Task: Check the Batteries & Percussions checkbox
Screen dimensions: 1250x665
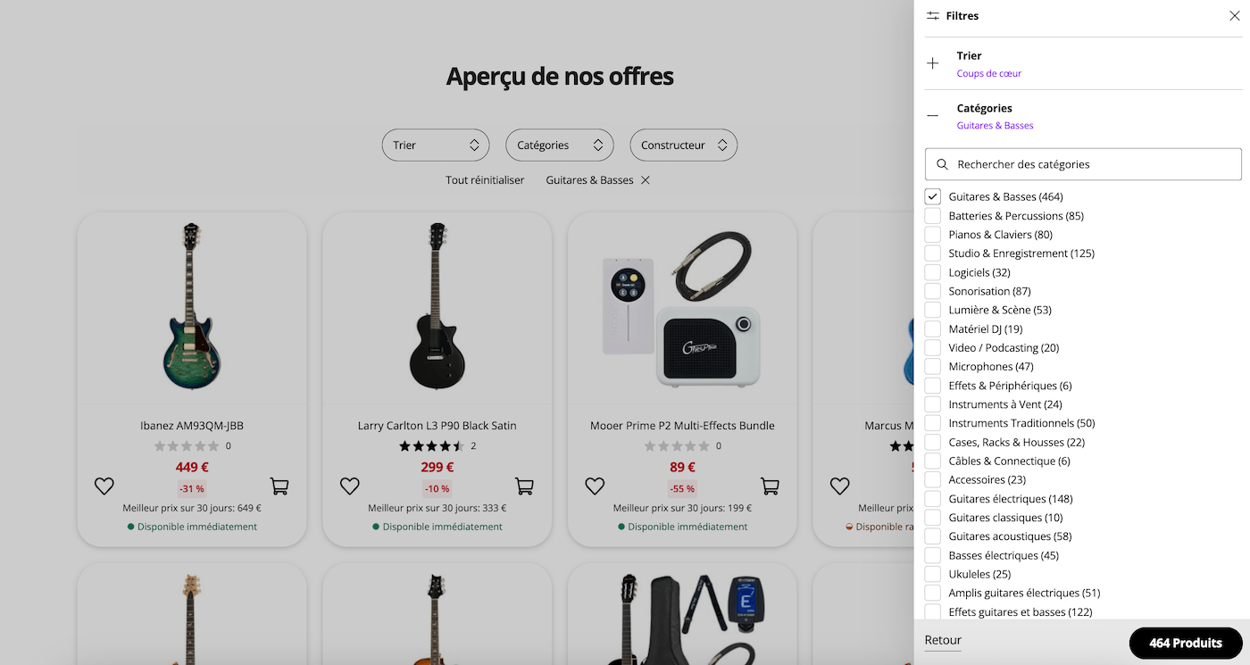Action: pyautogui.click(x=933, y=216)
